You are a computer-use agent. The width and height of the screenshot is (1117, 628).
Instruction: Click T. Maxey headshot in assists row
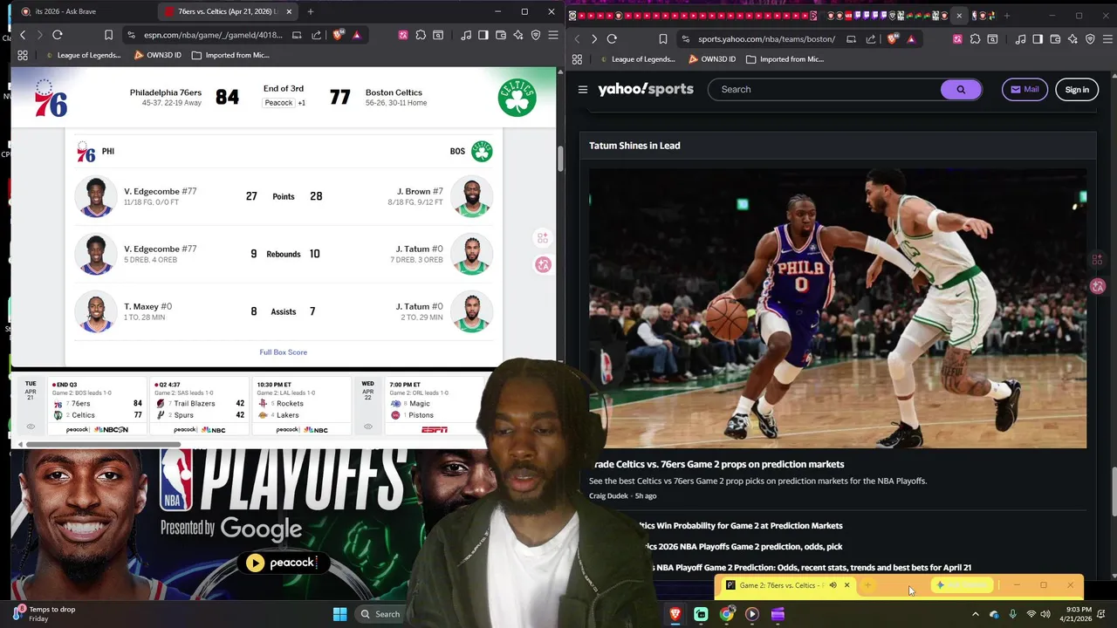[96, 311]
